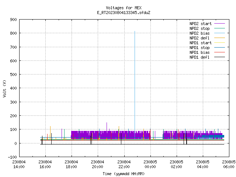
Task: Click the 'NPD1 start' legend label
Action: [201, 43]
